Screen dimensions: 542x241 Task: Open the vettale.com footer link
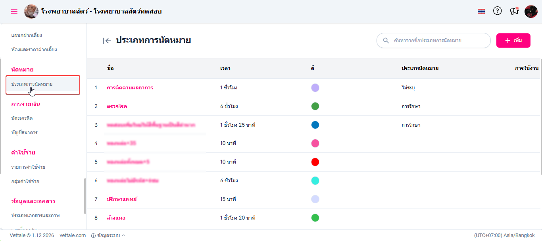click(73, 235)
